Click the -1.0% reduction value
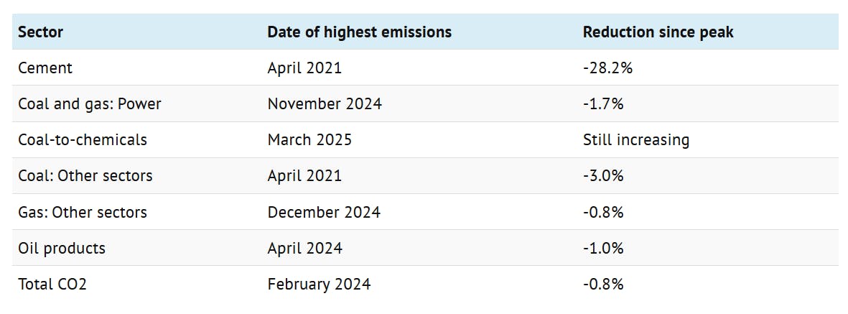848x314 pixels. 603,248
